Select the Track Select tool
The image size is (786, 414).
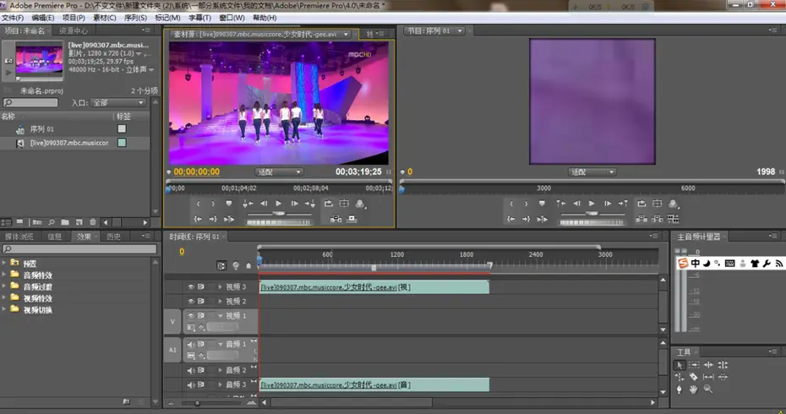pyautogui.click(x=694, y=365)
